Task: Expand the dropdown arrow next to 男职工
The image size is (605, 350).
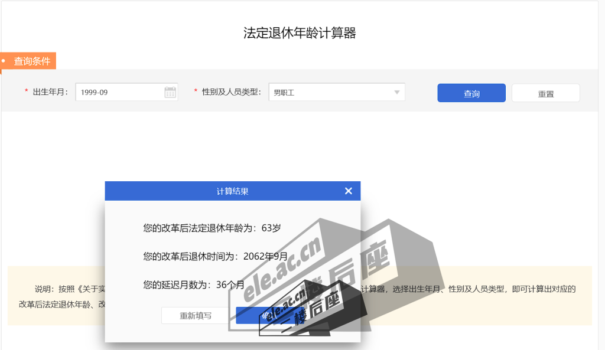Action: 397,92
